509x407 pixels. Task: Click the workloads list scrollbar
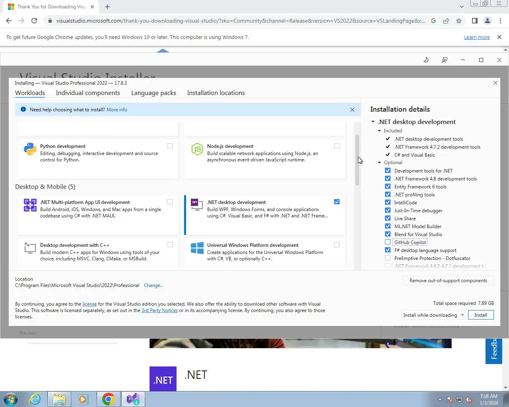coord(357,161)
